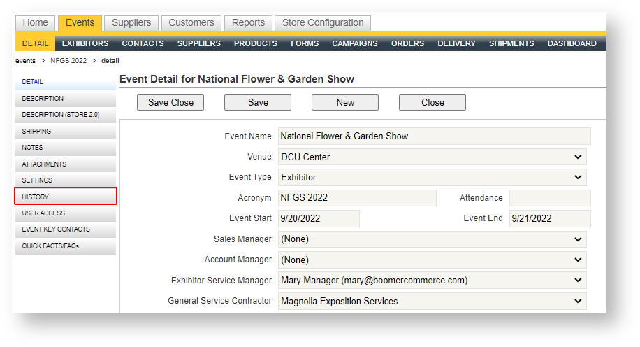Expand the Event Type dropdown

tap(432, 177)
